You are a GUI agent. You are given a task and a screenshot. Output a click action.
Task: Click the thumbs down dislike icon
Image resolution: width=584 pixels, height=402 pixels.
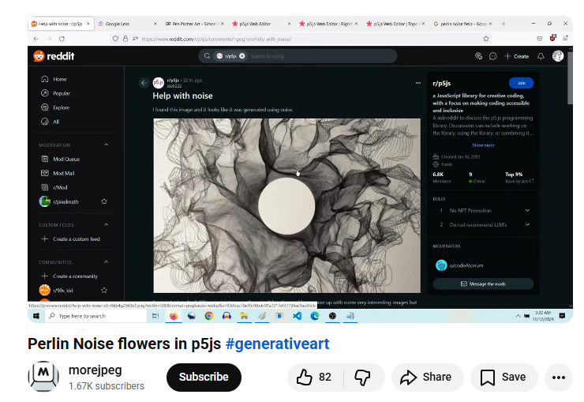coord(362,378)
